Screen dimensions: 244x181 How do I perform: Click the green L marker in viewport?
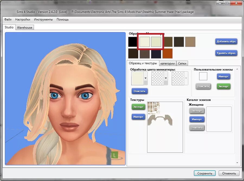tap(114, 155)
